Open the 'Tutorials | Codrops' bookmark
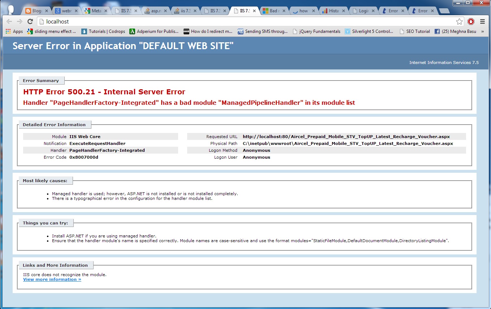 (x=103, y=31)
